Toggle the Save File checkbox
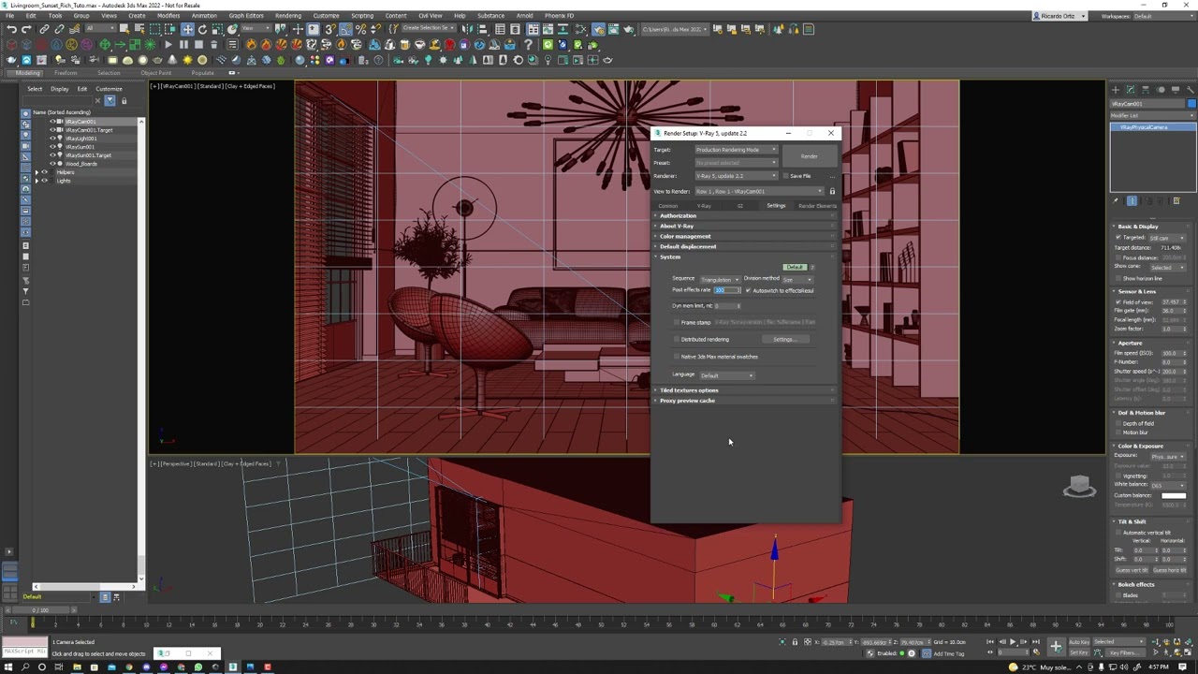The width and height of the screenshot is (1198, 674). click(x=786, y=176)
